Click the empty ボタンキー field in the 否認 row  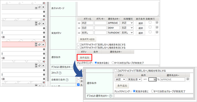[100, 28]
